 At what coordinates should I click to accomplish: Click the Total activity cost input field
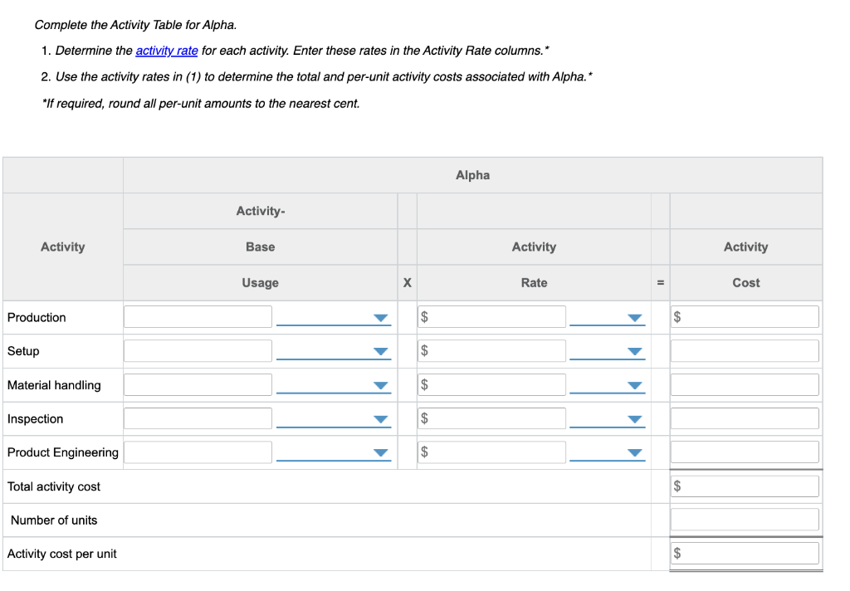(745, 486)
